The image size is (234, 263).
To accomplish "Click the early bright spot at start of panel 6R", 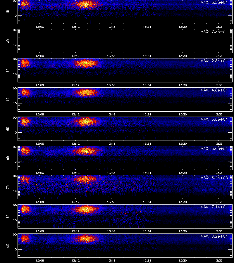I will click(25, 150).
